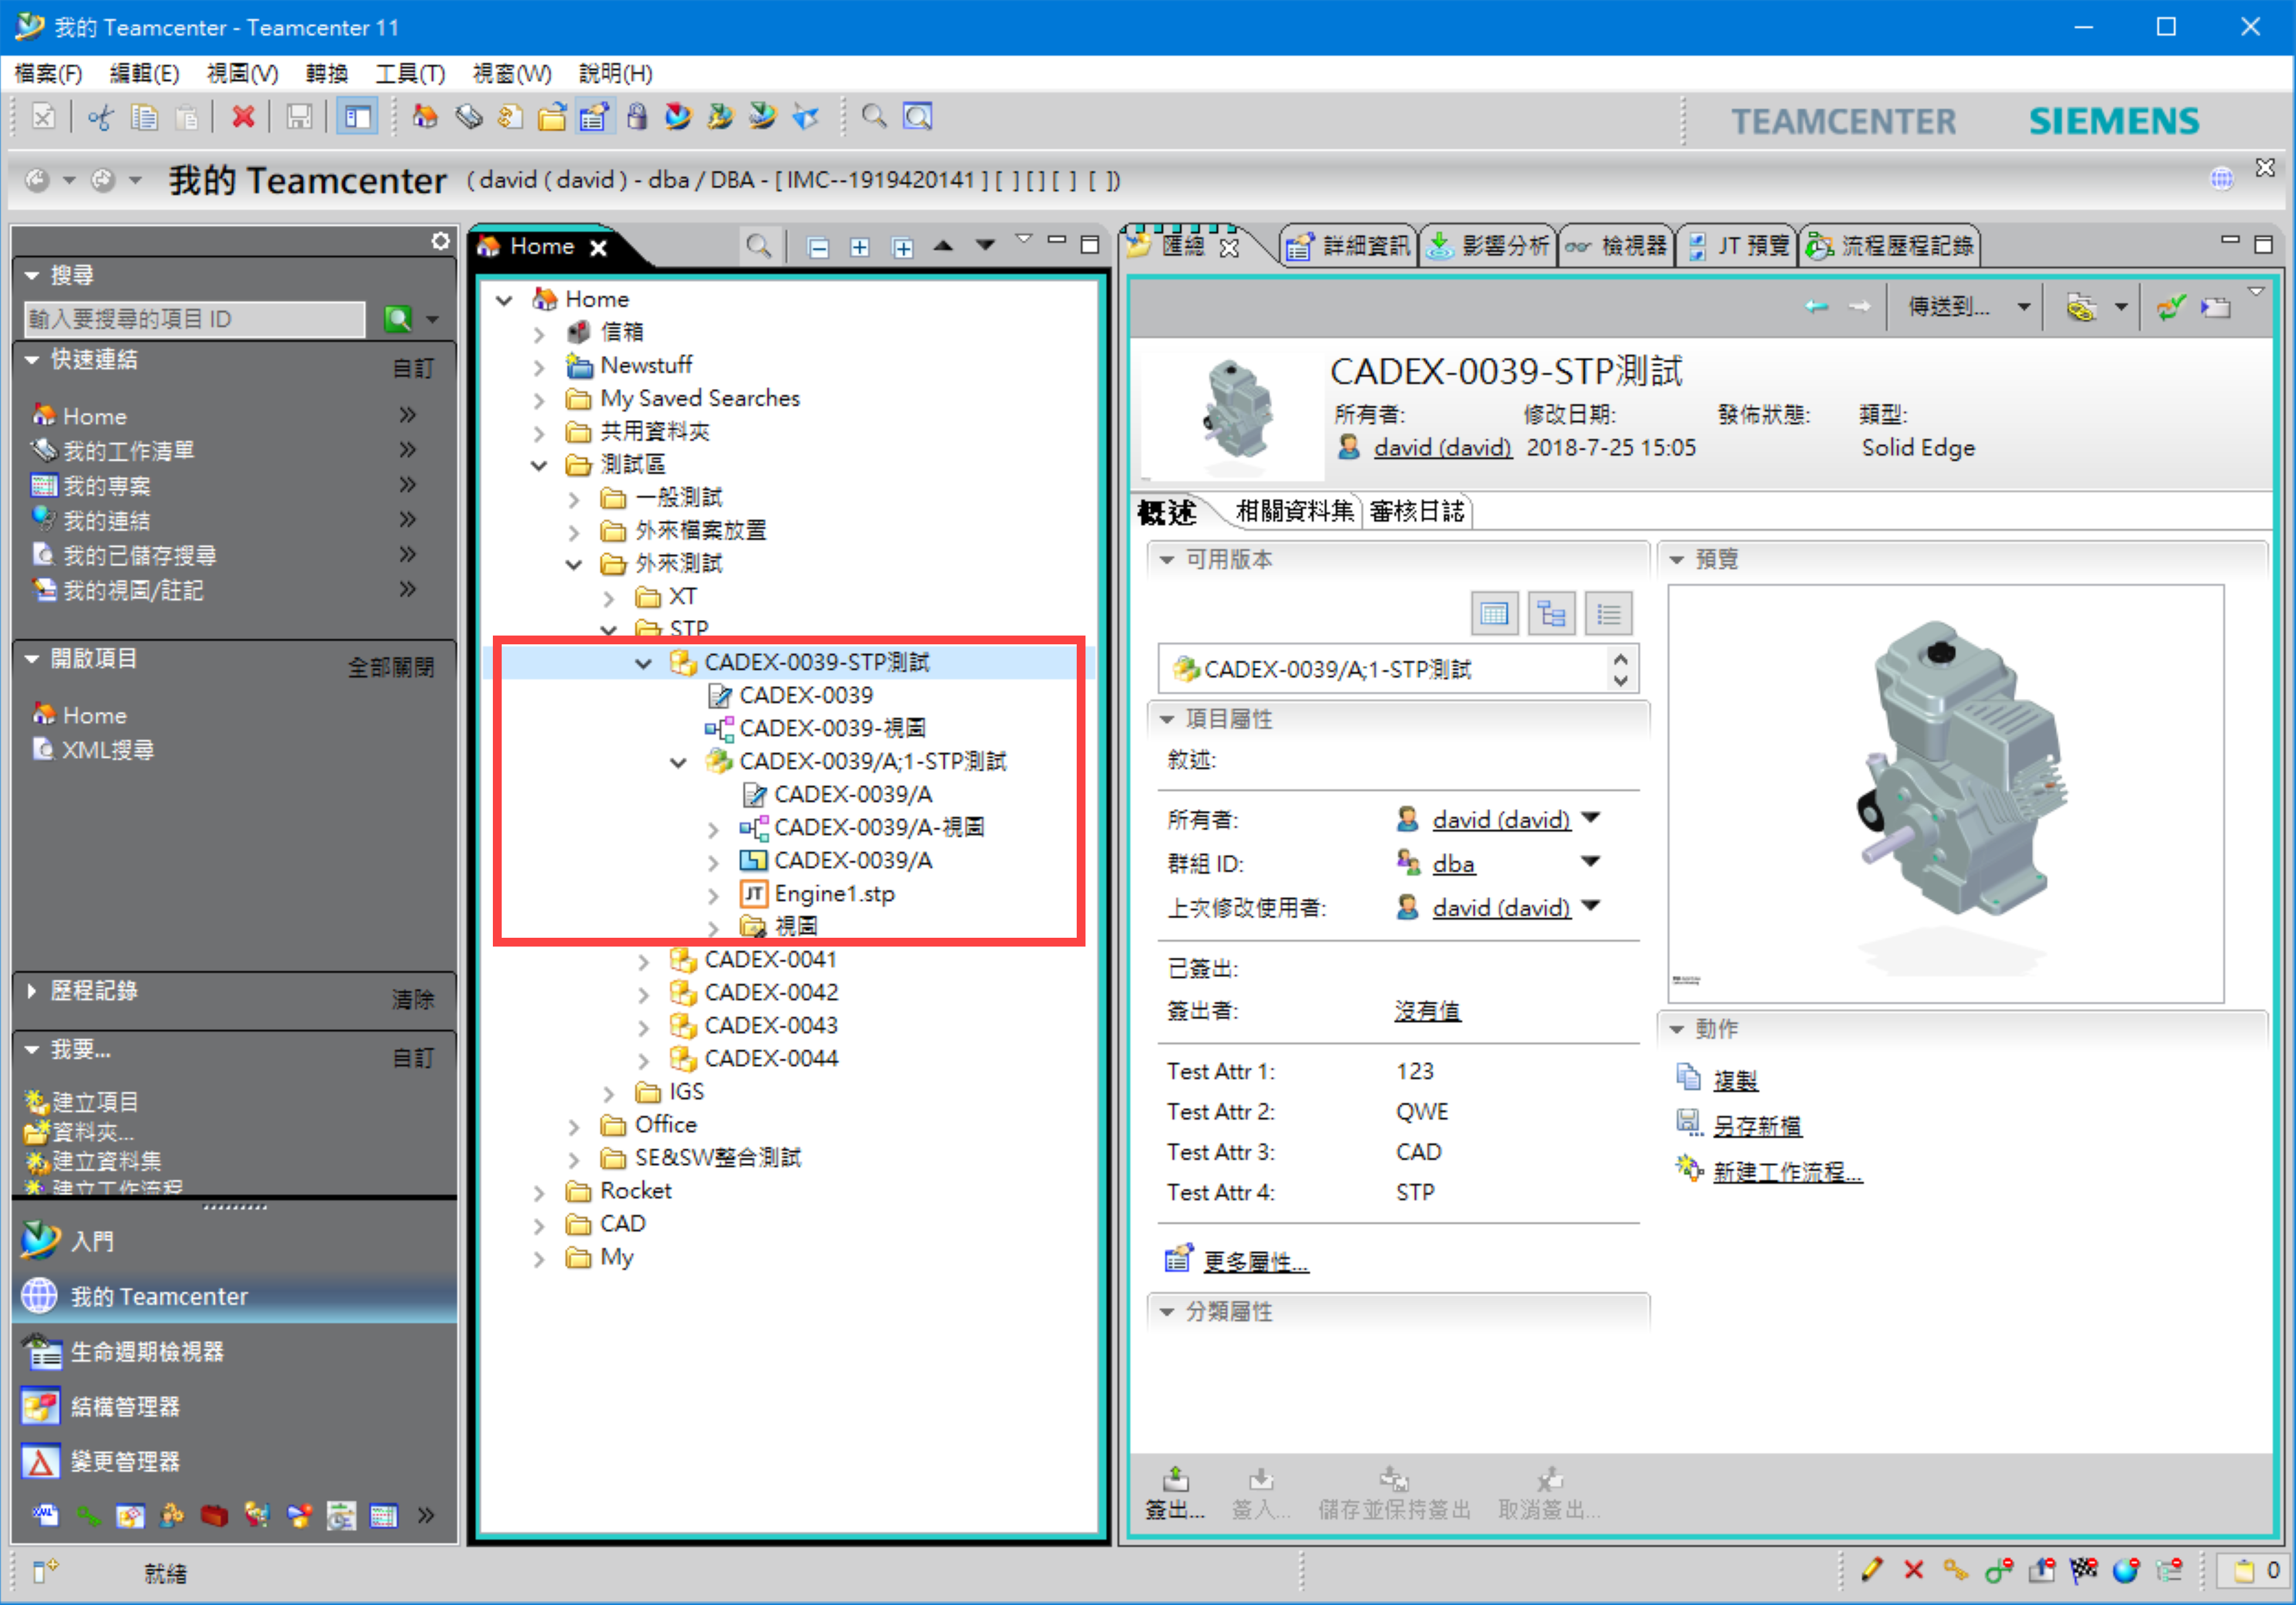Viewport: 2296px width, 1605px height.
Task: Click the item ID search input field
Action: (194, 319)
